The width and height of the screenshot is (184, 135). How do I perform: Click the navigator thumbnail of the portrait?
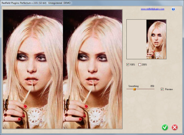(x=156, y=39)
